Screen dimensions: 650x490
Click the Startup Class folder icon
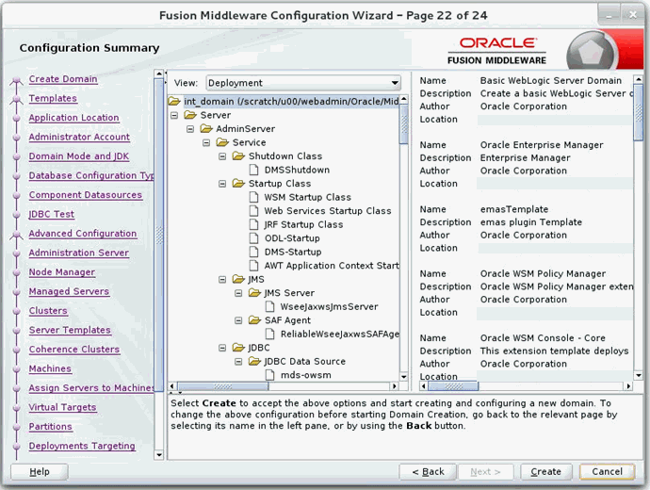tap(238, 183)
